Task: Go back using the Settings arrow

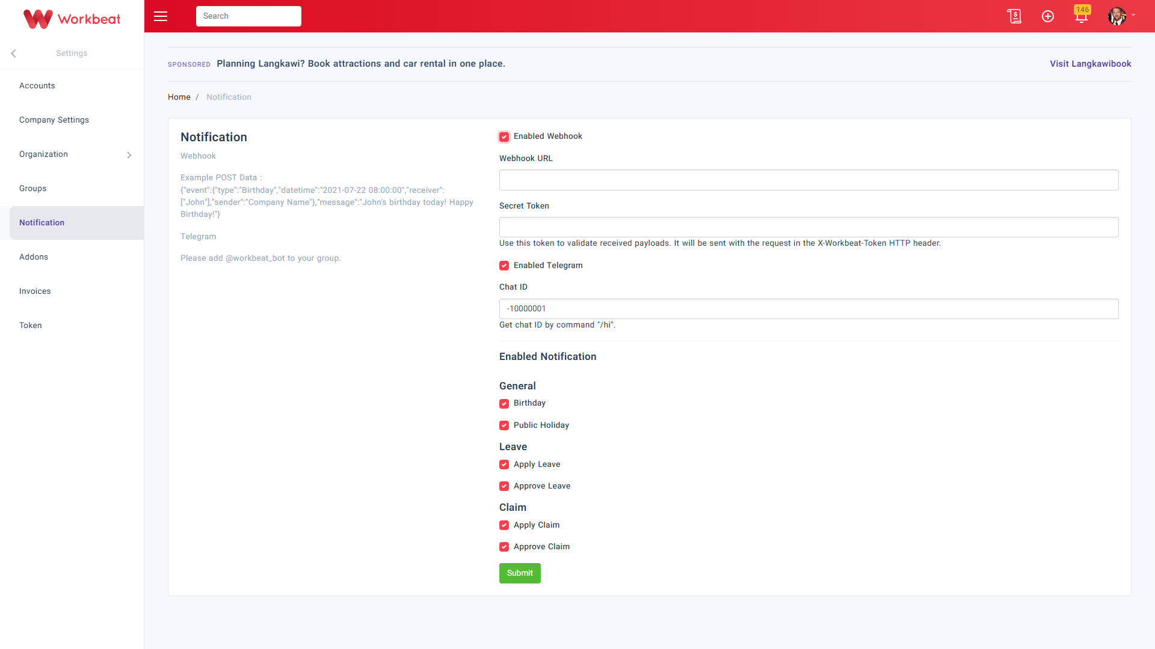Action: (13, 53)
